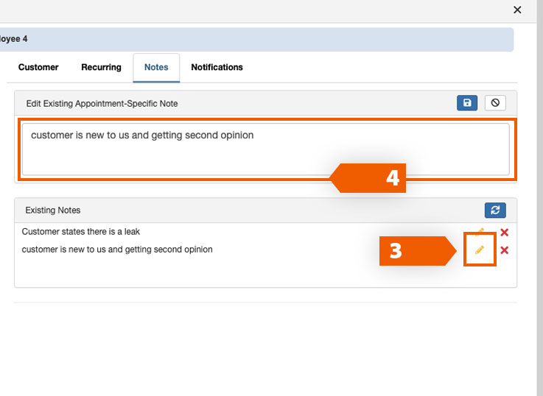
Task: Click inside the appointment note text area
Action: pyautogui.click(x=265, y=149)
